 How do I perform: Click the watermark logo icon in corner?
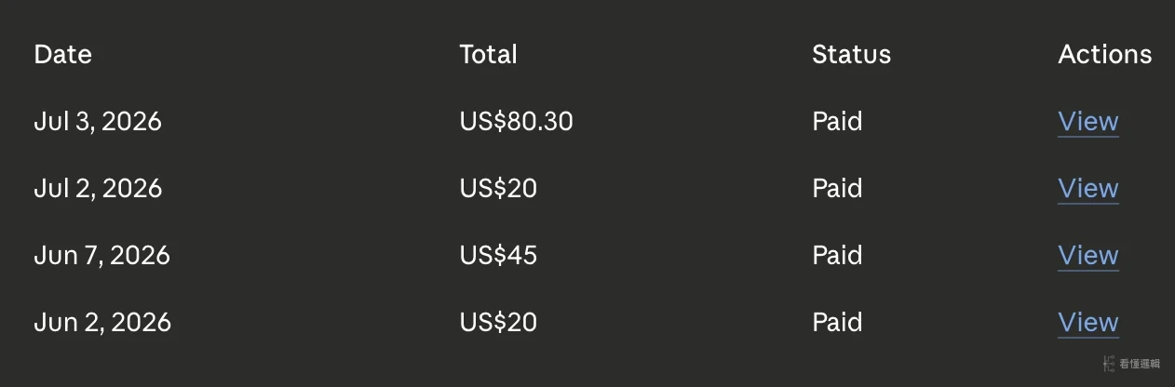pos(1109,364)
